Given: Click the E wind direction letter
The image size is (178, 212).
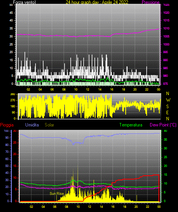Looking at the screenshot, I should click(x=167, y=112).
